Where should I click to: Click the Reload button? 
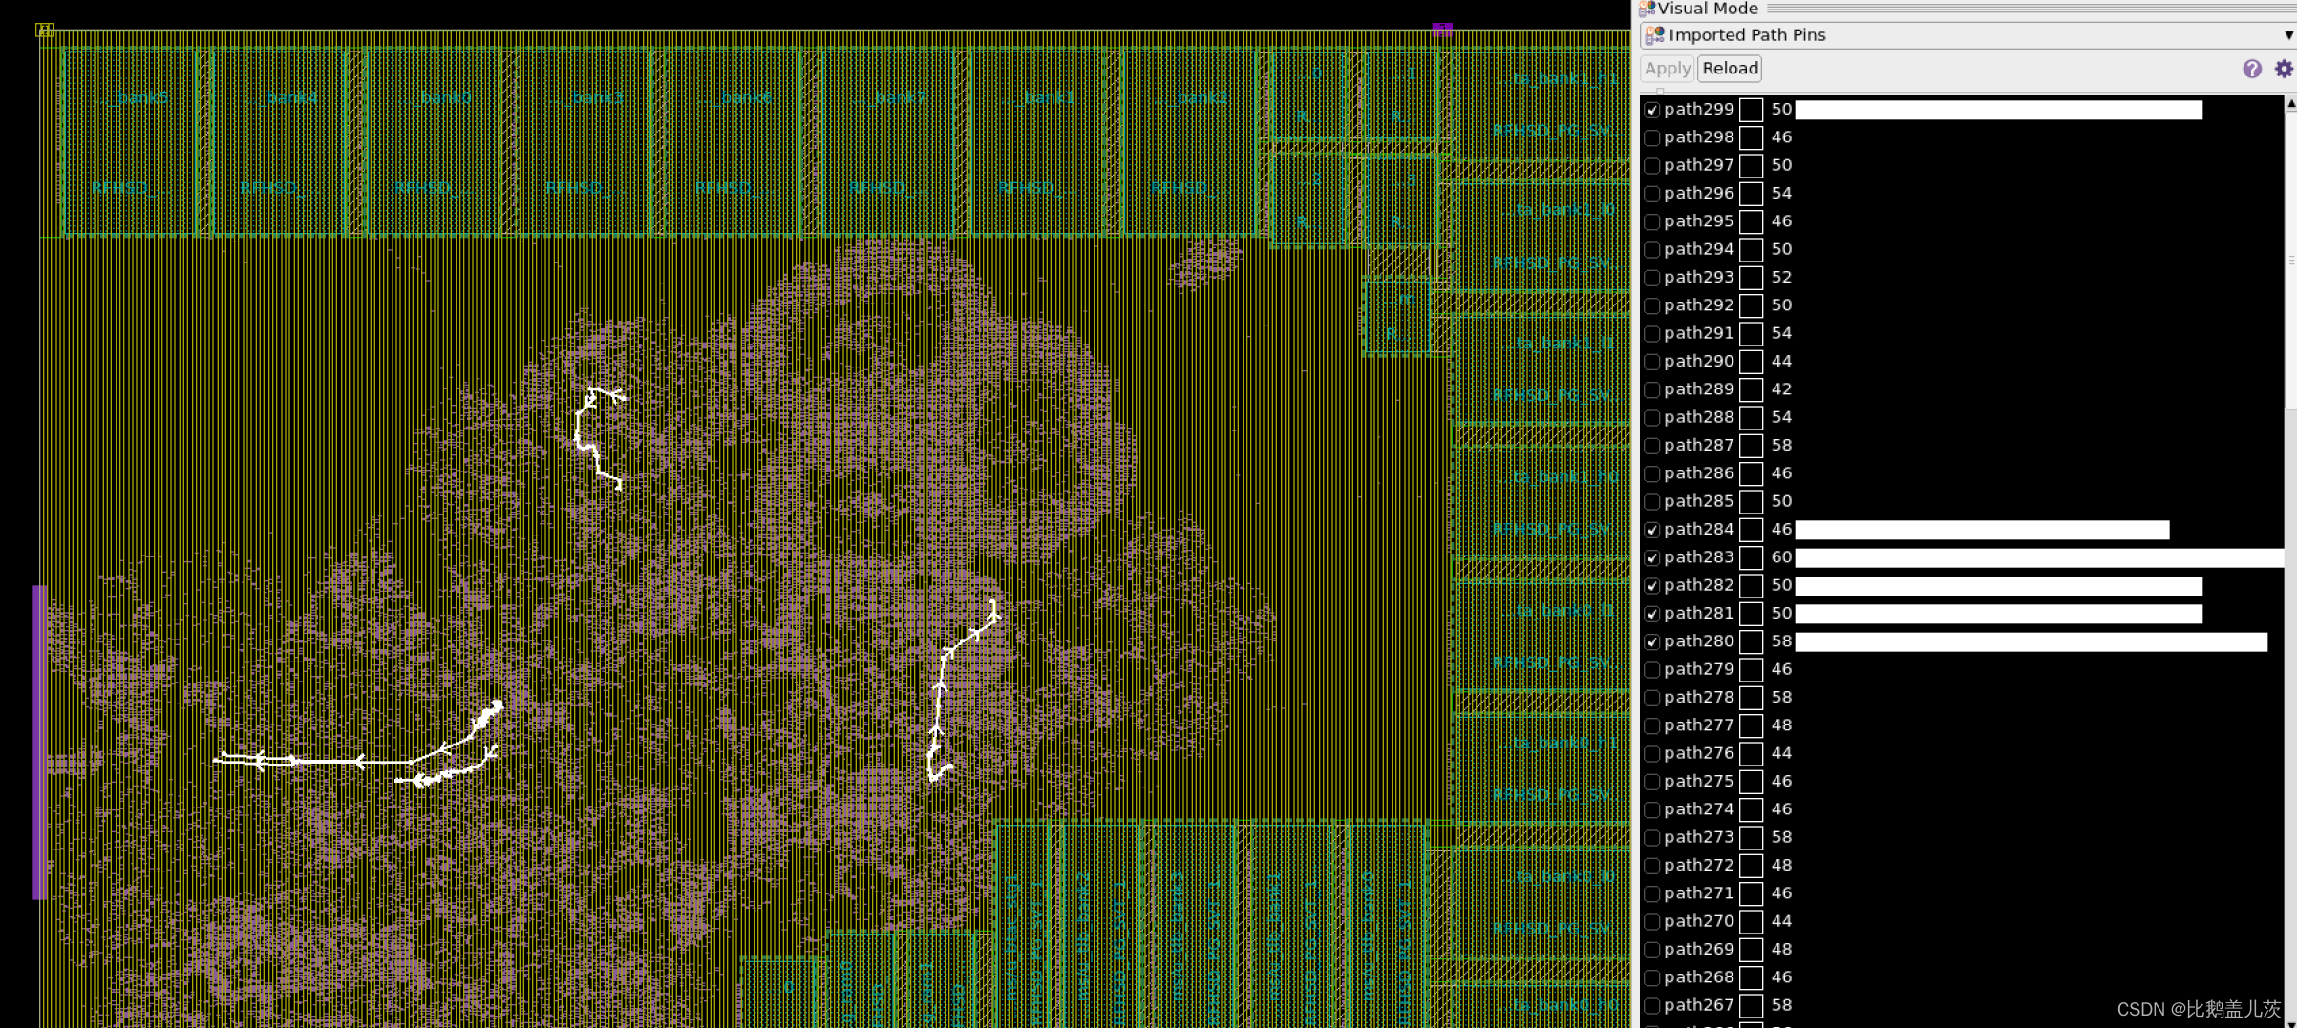(1730, 69)
